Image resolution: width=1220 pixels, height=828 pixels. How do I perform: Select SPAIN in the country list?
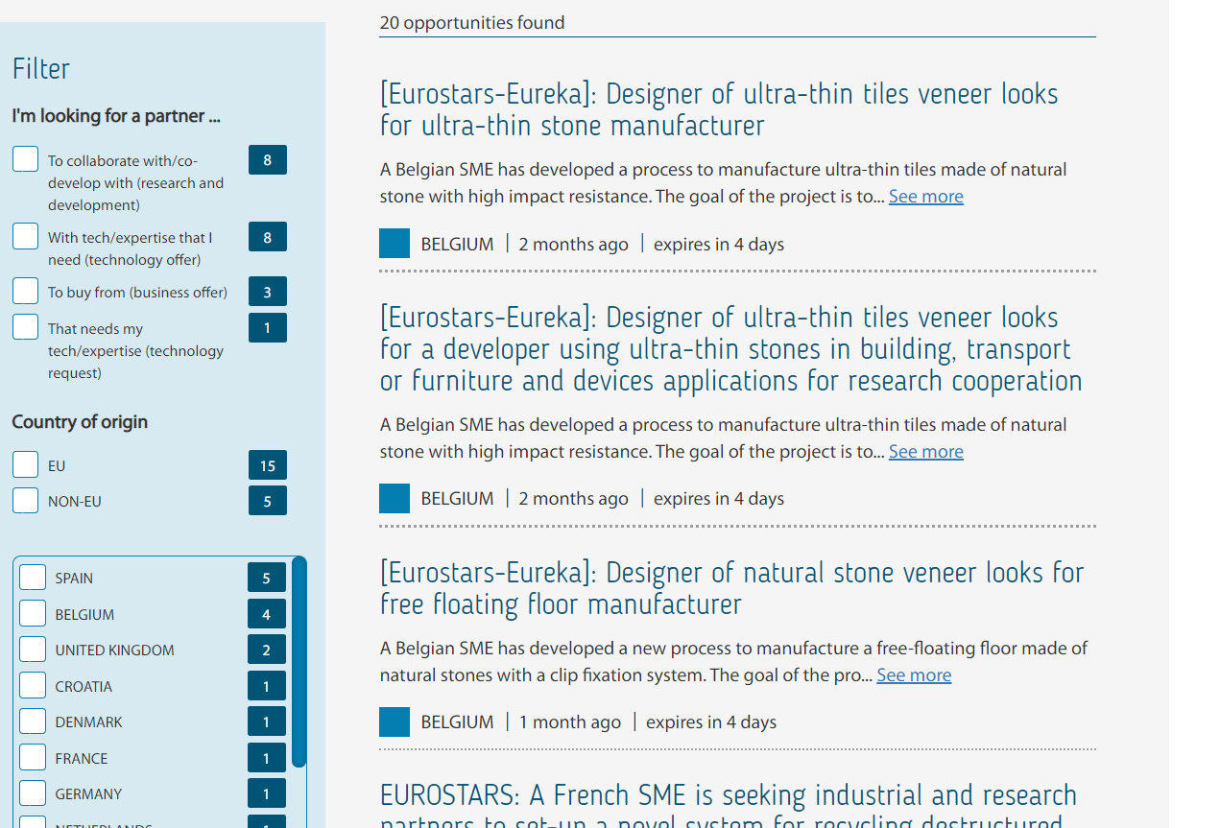click(33, 577)
